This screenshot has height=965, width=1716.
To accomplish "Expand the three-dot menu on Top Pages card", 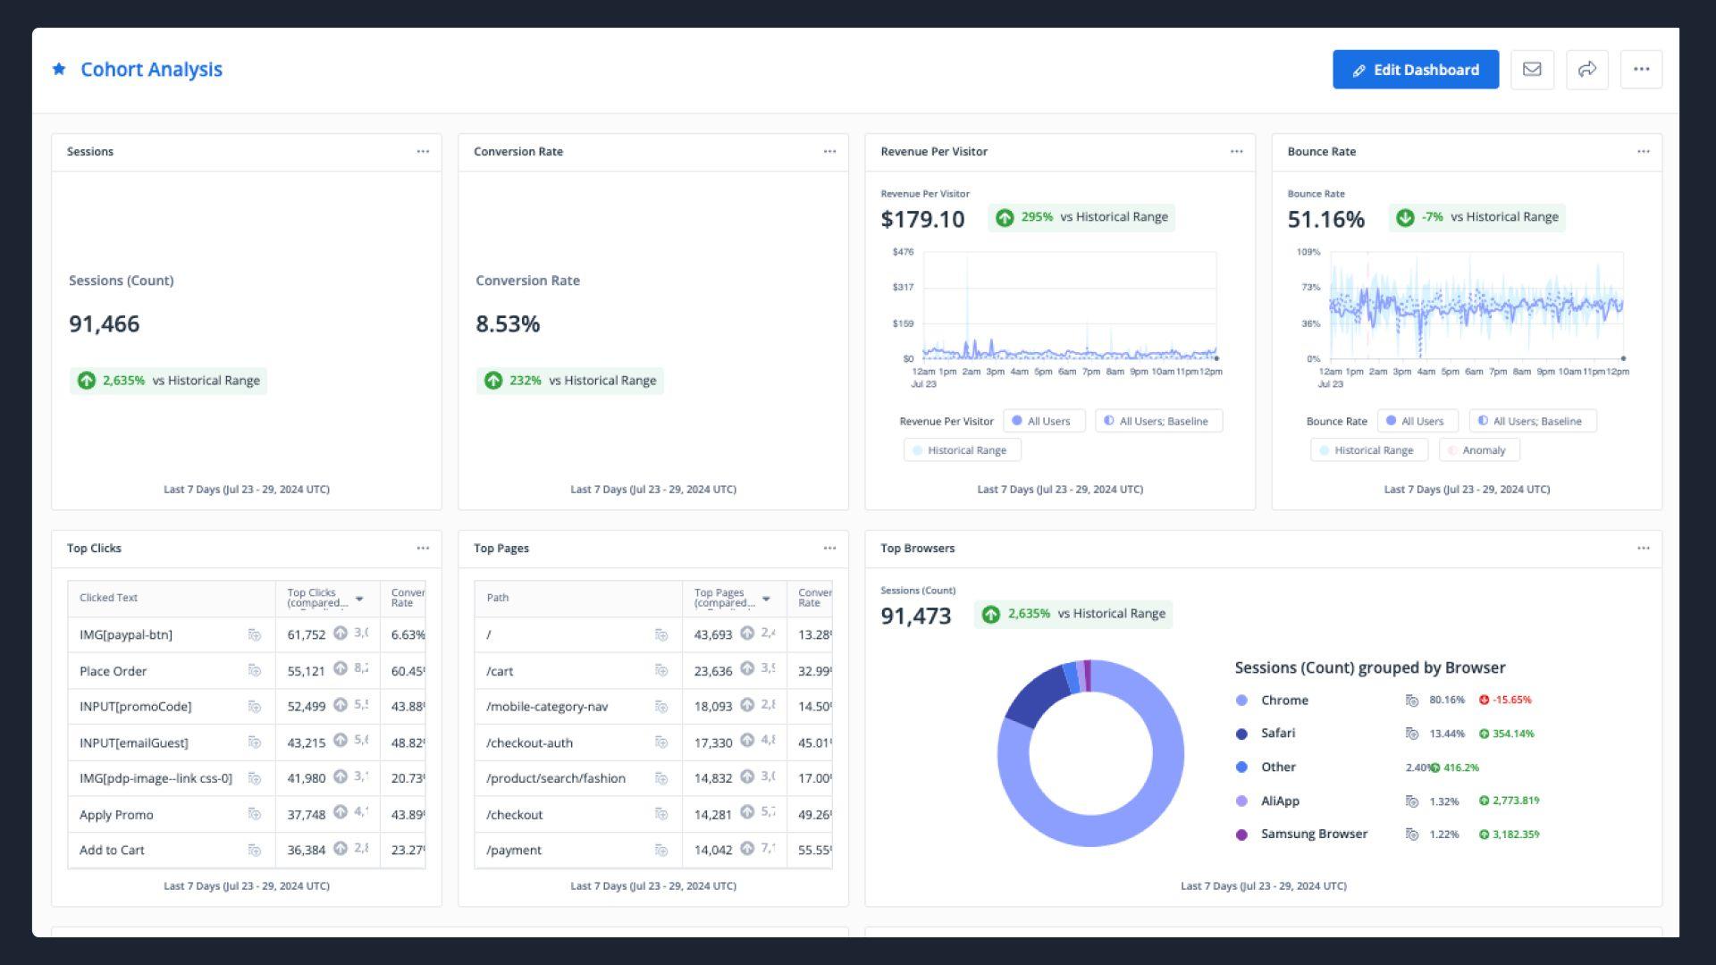I will (829, 548).
